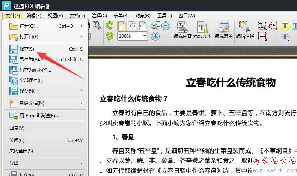Choose 打开自(F) menu entry
The image size is (297, 176).
point(45,36)
